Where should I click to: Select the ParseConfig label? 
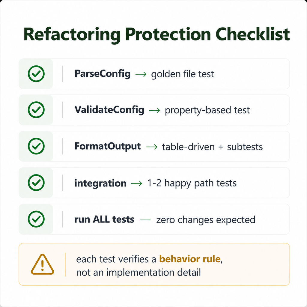pyautogui.click(x=103, y=74)
